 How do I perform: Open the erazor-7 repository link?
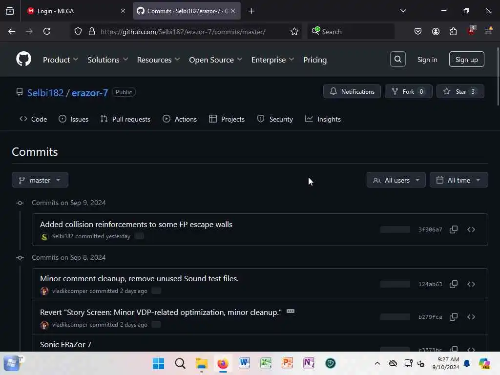(90, 92)
